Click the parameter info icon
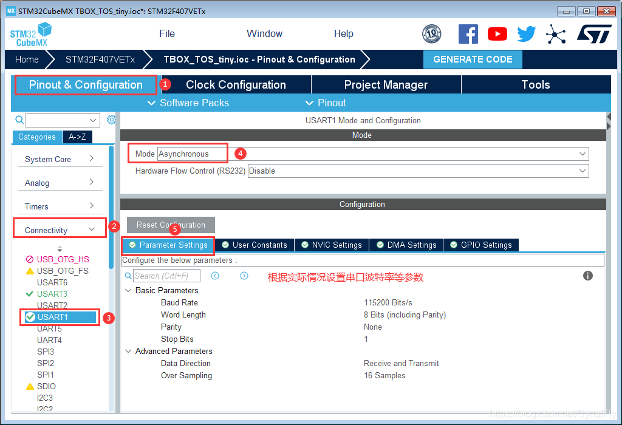This screenshot has width=622, height=425. click(x=588, y=276)
